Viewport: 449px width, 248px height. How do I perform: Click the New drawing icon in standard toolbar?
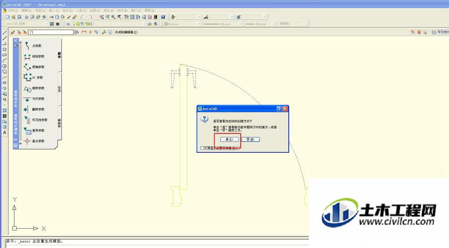[8, 17]
